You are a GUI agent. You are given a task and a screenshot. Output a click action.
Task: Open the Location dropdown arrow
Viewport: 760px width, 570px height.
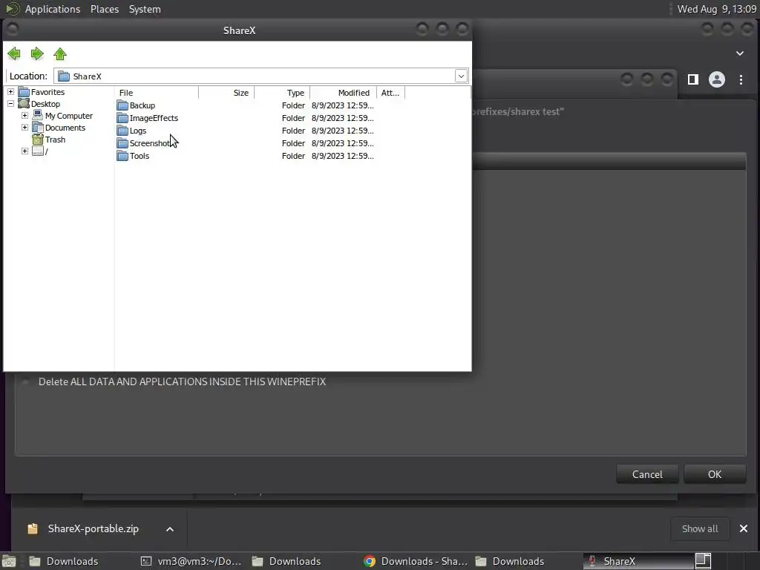pyautogui.click(x=461, y=76)
